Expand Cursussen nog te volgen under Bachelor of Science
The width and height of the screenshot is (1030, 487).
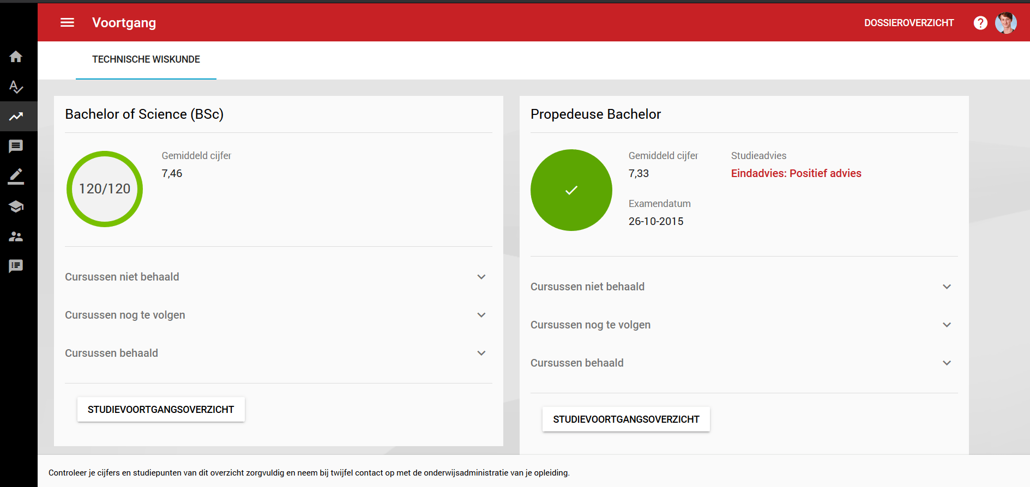[x=278, y=315]
